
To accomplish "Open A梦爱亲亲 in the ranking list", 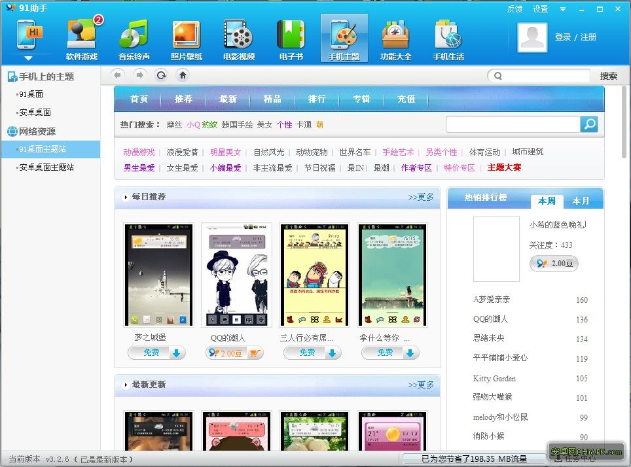I will point(492,300).
